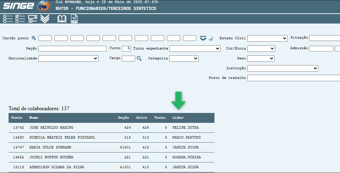Click the triple chevron down toolbar icon
The width and height of the screenshot is (340, 173).
point(45,19)
